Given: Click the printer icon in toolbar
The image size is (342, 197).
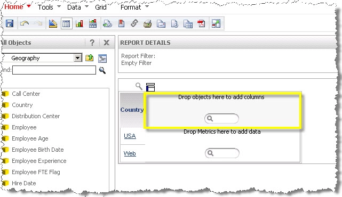Looking at the screenshot, I should pos(148,23).
